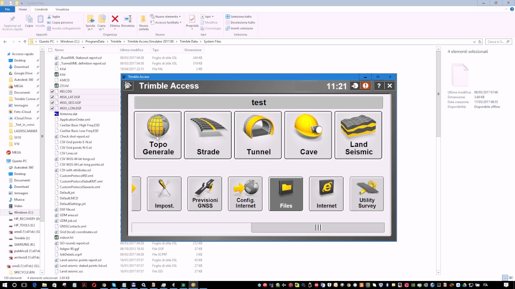Open Impost. settings tile
Screen dimensions: 515x289
coord(164,194)
